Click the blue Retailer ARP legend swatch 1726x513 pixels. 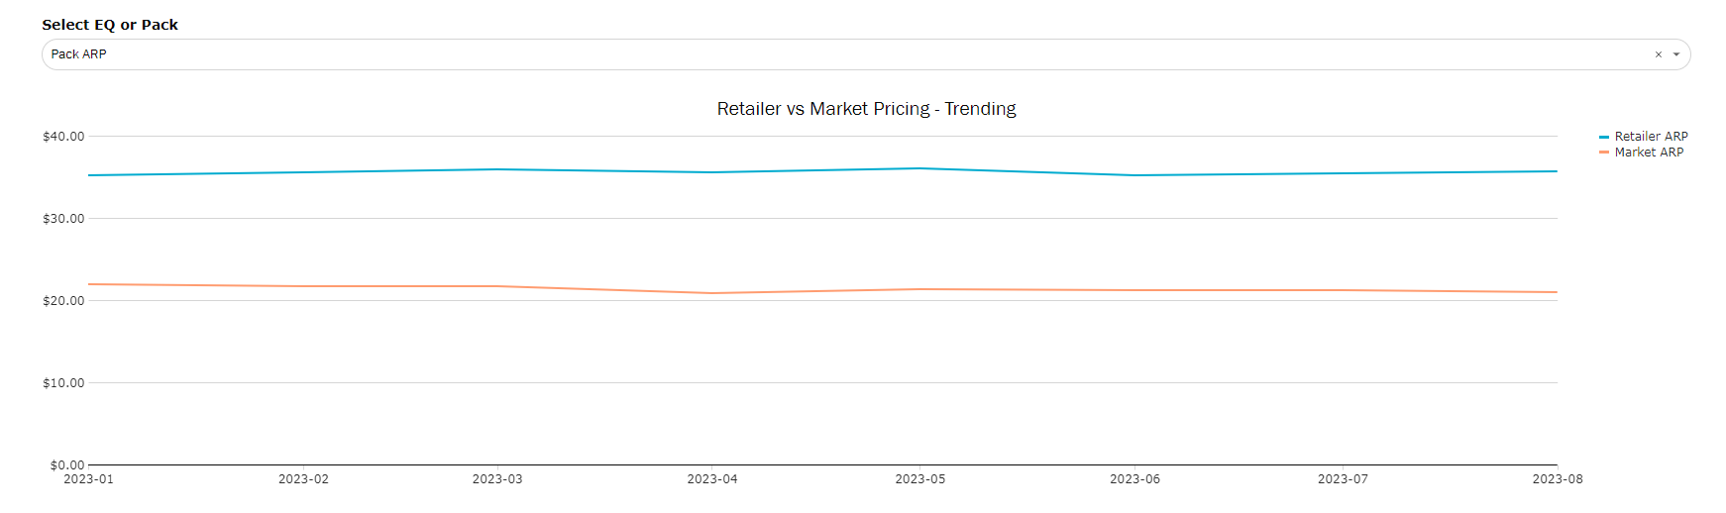(x=1604, y=137)
